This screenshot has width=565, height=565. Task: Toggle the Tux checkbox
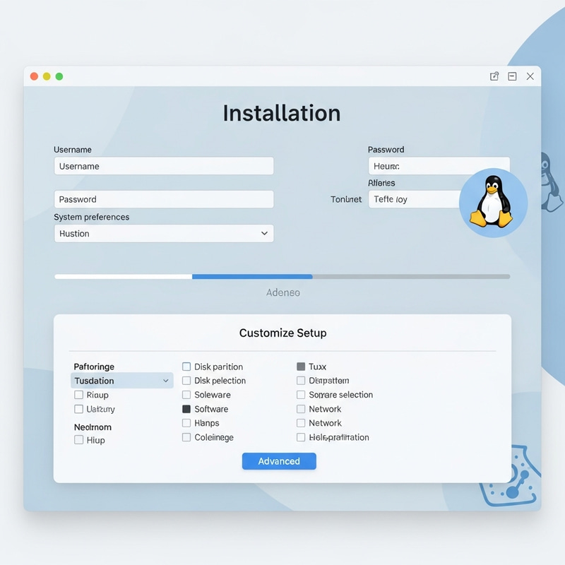302,367
